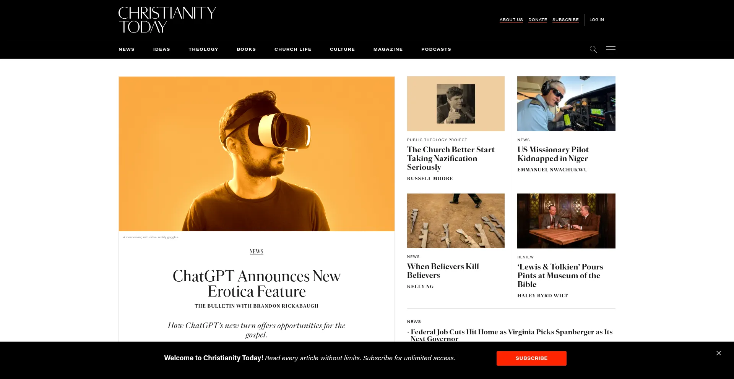Open Federal Job Cuts Virginia headline
734x379 pixels.
[x=512, y=335]
